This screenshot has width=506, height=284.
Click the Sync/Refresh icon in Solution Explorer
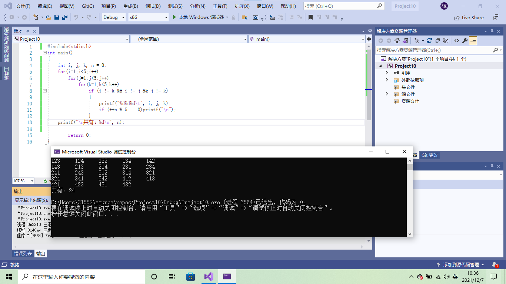coord(429,41)
